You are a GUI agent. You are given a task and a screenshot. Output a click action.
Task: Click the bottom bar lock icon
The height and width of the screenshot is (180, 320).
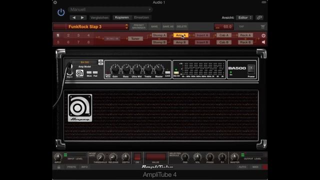click(59, 167)
